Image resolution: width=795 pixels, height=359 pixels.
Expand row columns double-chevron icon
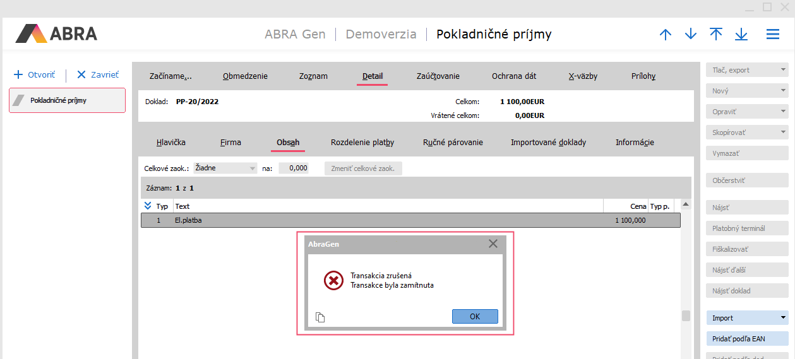(148, 206)
